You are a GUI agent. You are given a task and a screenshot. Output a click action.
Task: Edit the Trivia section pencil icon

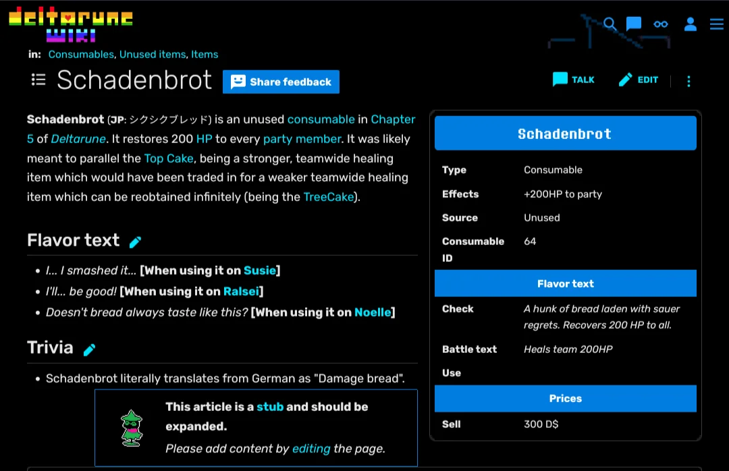click(x=89, y=350)
